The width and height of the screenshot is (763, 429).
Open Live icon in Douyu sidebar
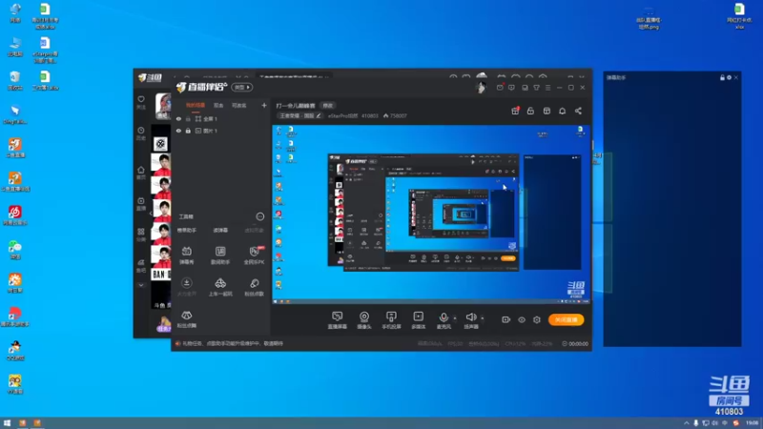141,204
